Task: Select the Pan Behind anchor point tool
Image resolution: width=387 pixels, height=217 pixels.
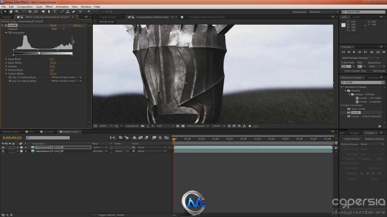Action: pos(36,12)
